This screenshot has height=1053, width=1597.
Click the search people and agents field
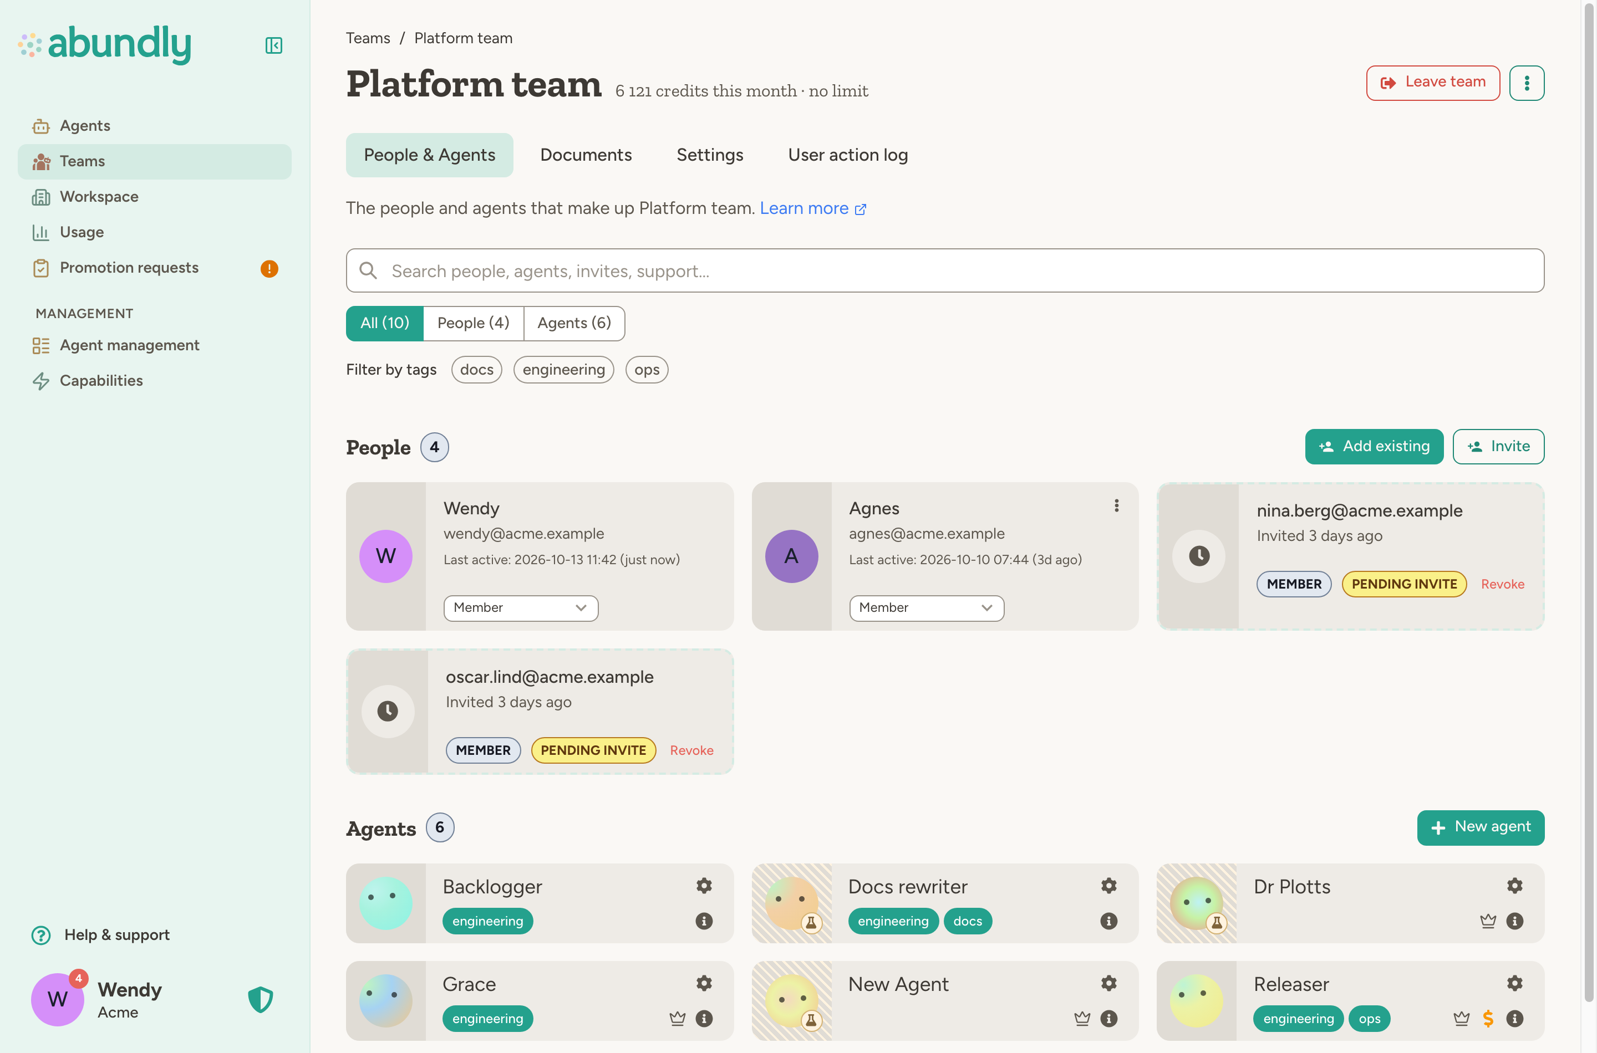coord(945,270)
